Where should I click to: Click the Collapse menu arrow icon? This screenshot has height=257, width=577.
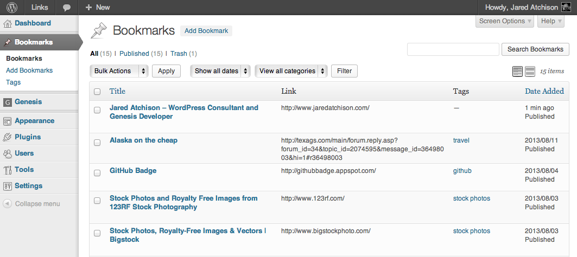[x=8, y=204]
